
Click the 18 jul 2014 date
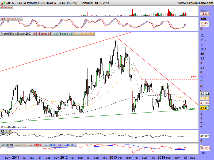[102, 3]
